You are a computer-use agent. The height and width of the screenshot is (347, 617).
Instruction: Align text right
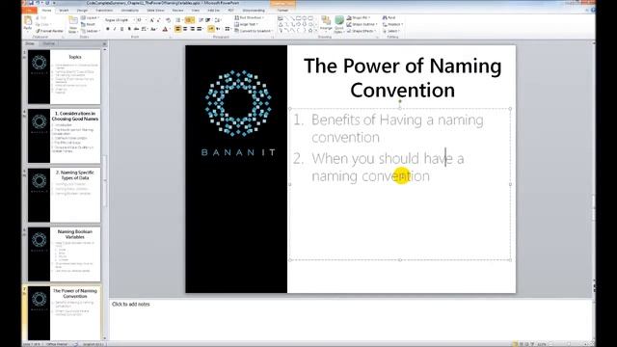click(x=193, y=29)
